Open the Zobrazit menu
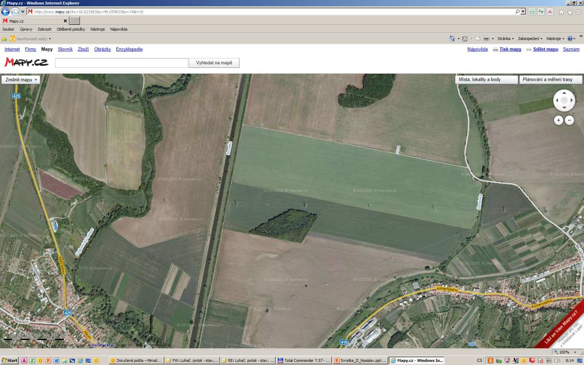 tap(44, 29)
